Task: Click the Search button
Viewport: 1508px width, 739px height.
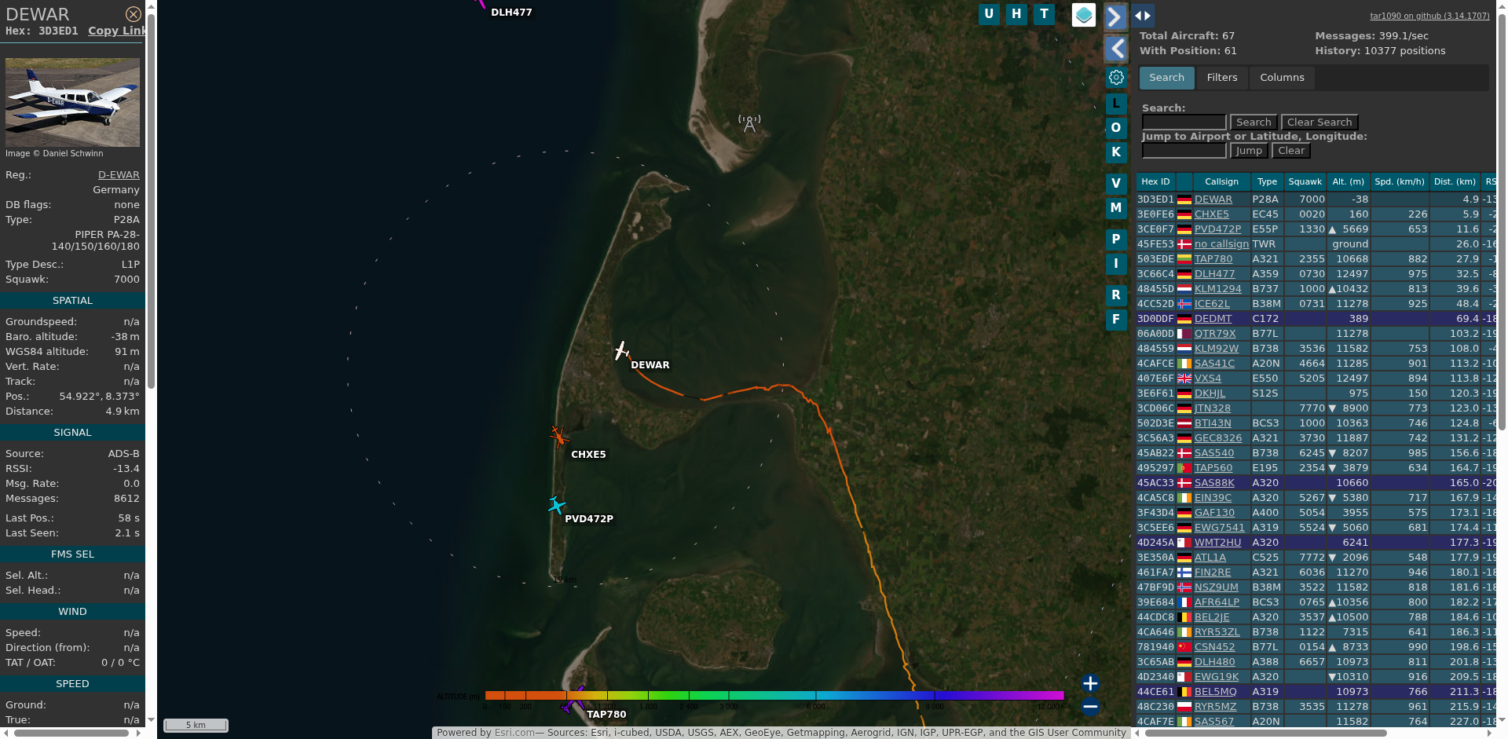Action: tap(1254, 123)
